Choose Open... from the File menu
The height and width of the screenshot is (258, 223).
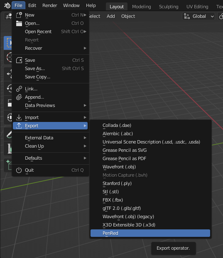50,23
